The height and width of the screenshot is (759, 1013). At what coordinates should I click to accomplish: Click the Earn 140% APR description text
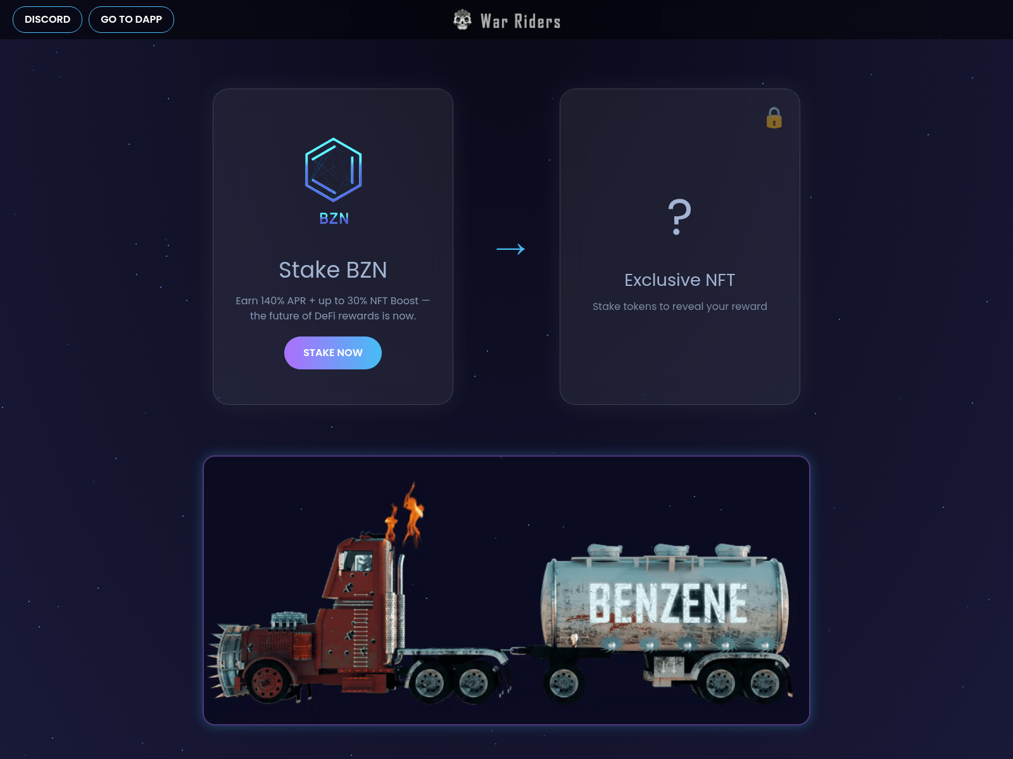pyautogui.click(x=333, y=308)
